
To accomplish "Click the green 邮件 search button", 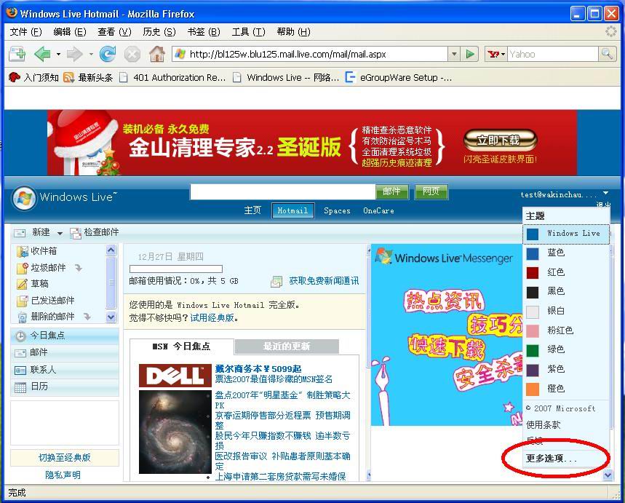I will tap(392, 191).
